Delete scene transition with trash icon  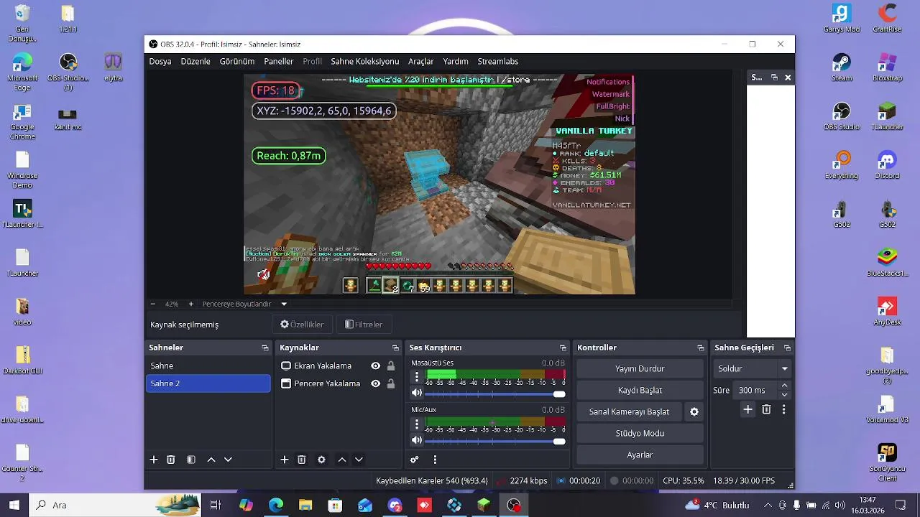click(766, 409)
